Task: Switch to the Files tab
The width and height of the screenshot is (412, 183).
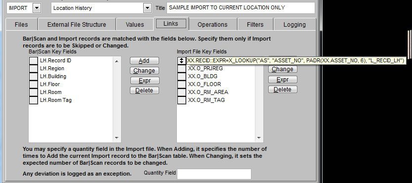Action: click(22, 24)
